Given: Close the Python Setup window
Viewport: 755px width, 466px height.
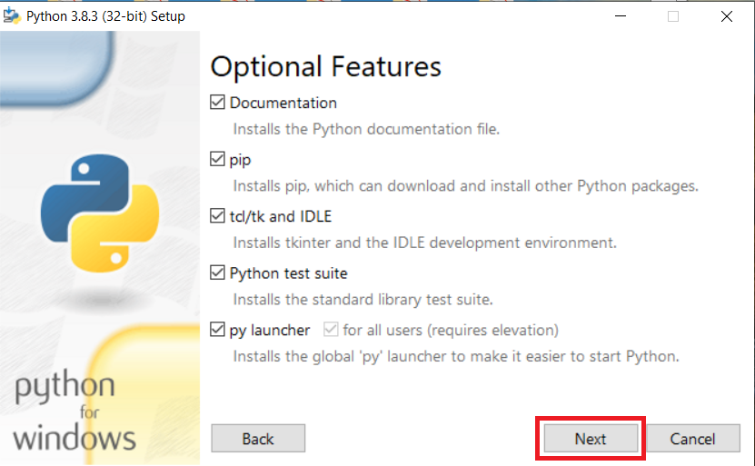Looking at the screenshot, I should (x=727, y=15).
